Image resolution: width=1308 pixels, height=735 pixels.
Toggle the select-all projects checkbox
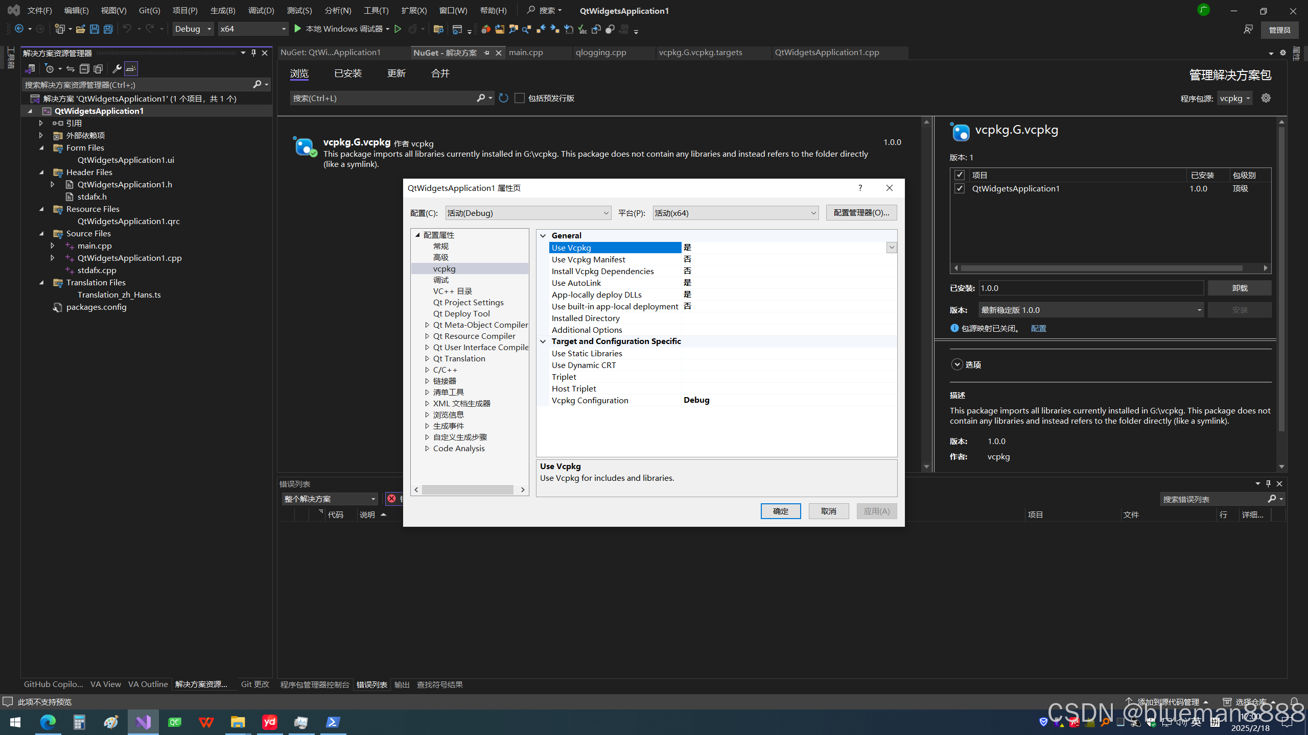(x=960, y=175)
